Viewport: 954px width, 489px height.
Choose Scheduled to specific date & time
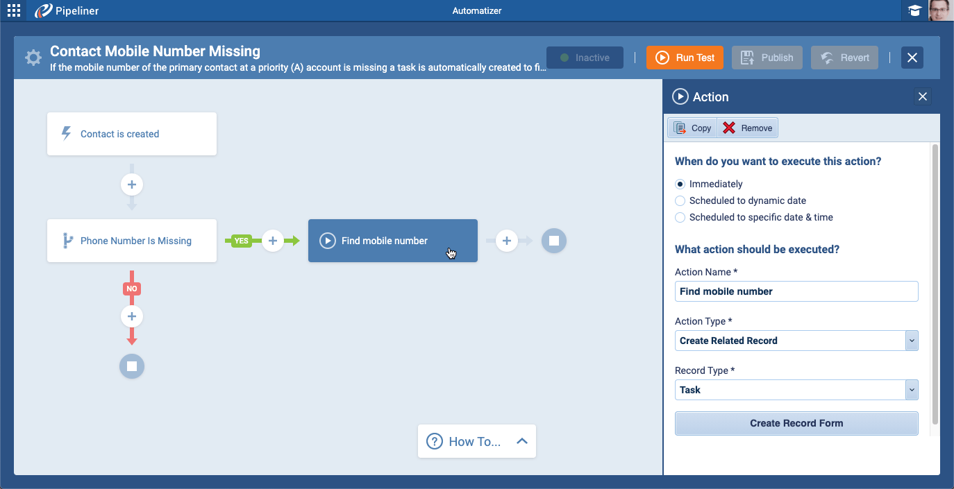pos(680,218)
